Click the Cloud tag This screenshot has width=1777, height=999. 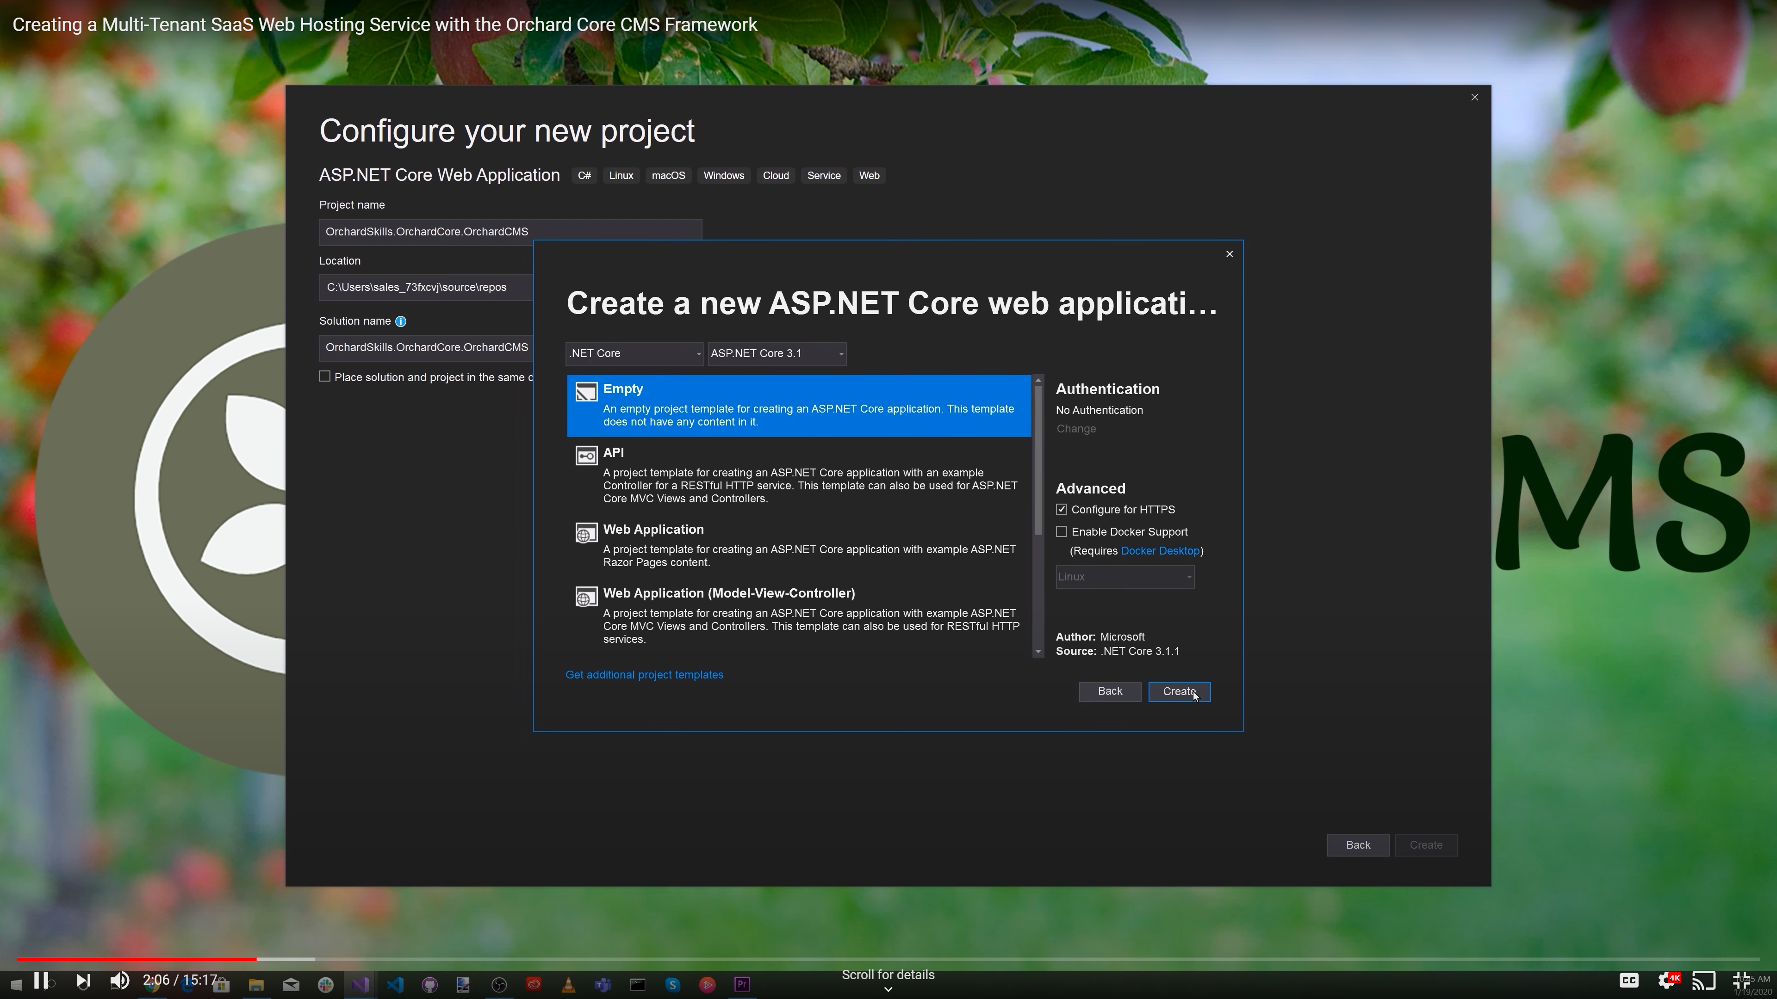click(x=776, y=176)
